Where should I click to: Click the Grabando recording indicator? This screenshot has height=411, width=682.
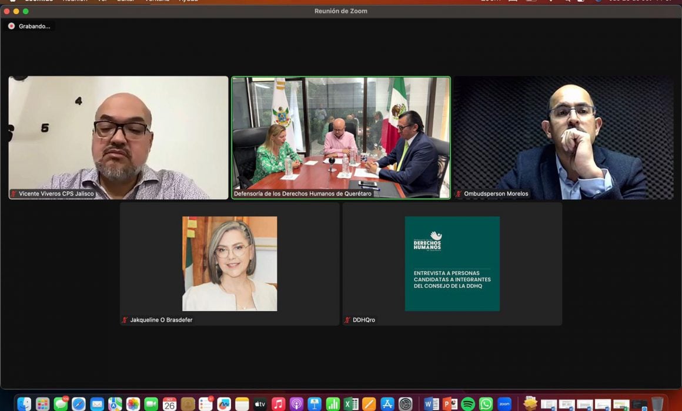point(29,26)
